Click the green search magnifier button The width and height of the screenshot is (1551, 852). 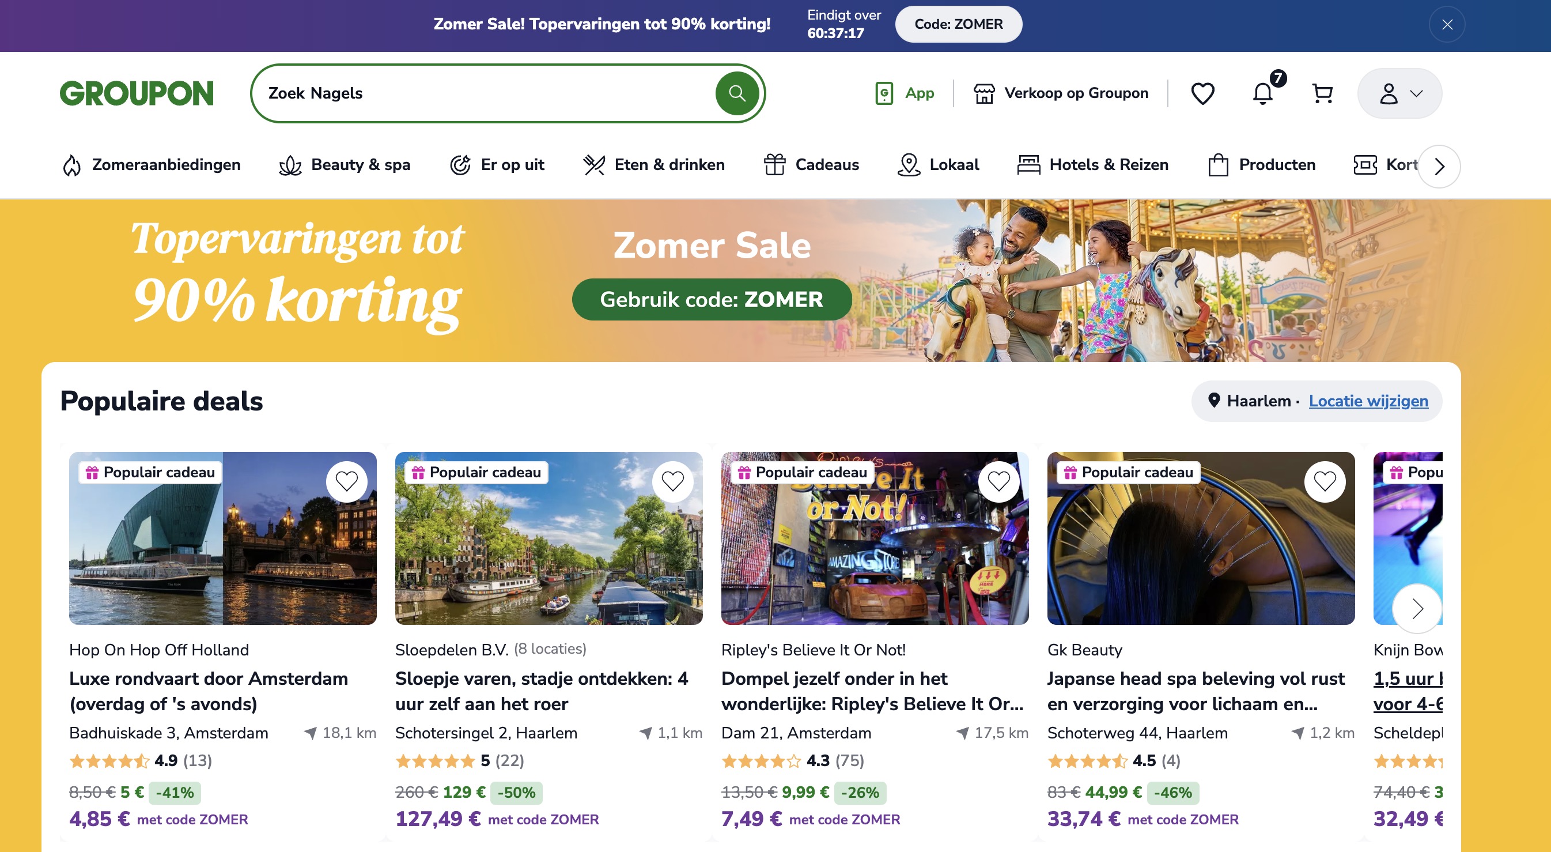[x=737, y=93]
